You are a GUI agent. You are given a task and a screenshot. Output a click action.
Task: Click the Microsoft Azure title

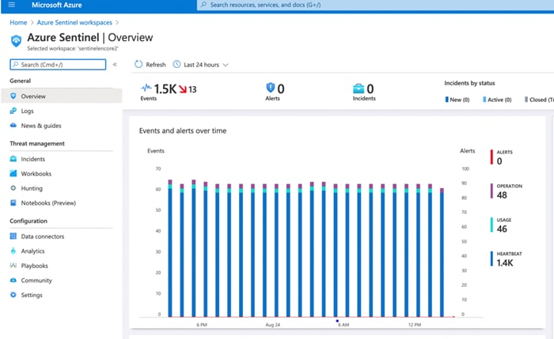coord(57,5)
